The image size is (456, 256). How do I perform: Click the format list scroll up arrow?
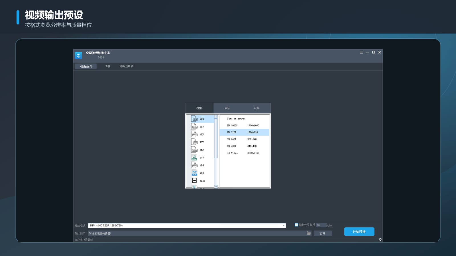216,117
